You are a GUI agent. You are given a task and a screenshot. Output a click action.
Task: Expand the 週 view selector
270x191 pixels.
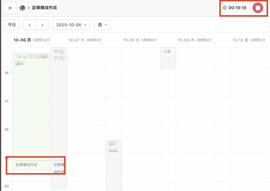102,25
